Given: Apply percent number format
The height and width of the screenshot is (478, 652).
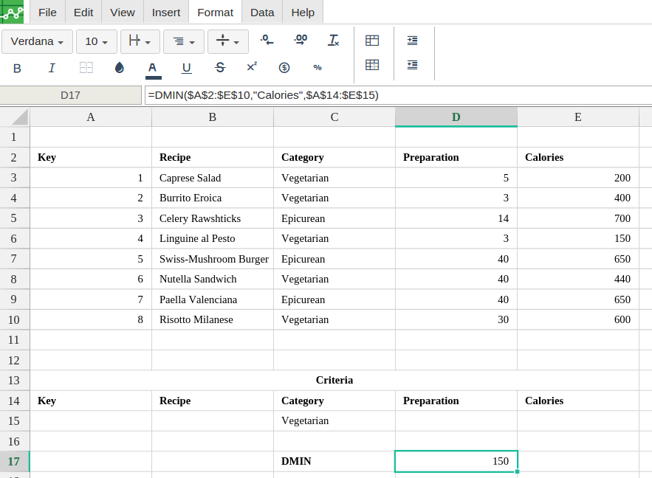Looking at the screenshot, I should click(x=318, y=68).
